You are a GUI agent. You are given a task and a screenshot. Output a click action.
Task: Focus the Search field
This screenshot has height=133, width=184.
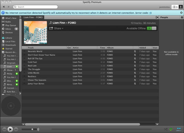[x=35, y=7]
